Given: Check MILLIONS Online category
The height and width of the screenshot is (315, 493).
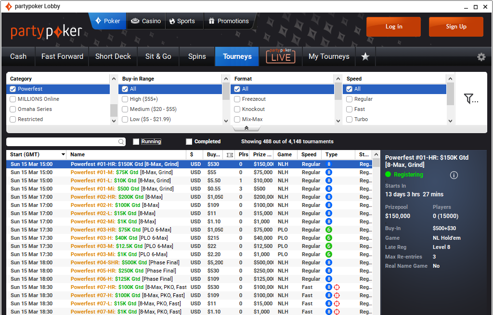Looking at the screenshot, I should [13, 99].
